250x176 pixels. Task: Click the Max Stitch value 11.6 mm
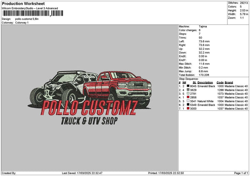204,64
